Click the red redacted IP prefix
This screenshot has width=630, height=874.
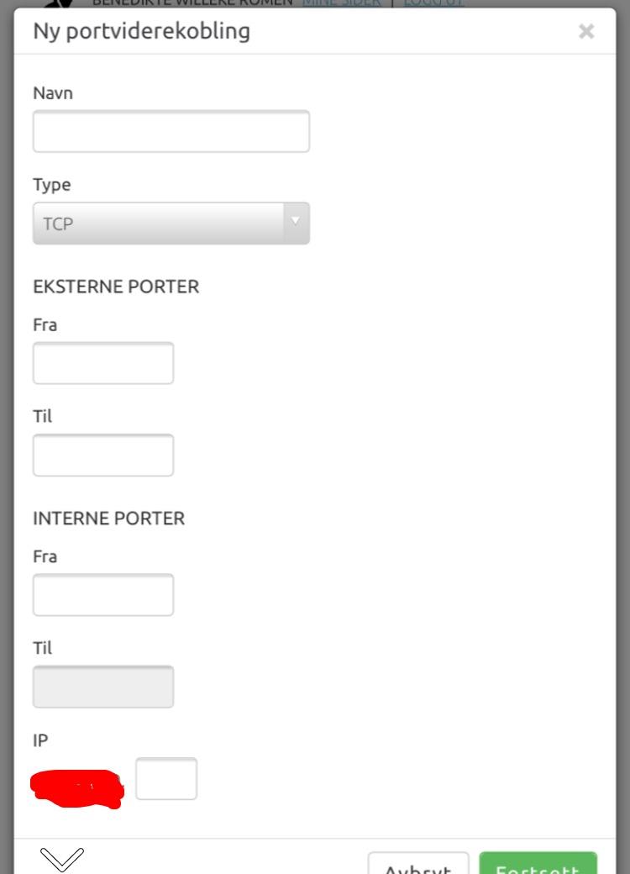pyautogui.click(x=76, y=788)
